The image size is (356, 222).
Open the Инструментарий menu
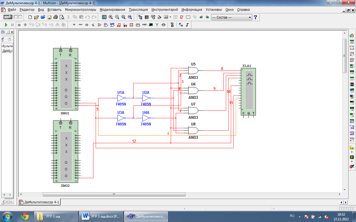(x=165, y=10)
